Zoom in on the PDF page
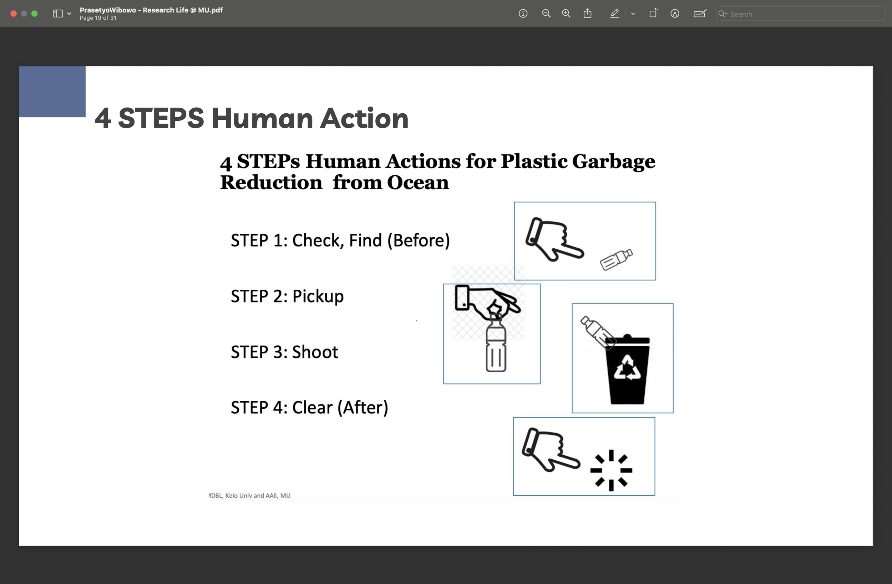The height and width of the screenshot is (584, 892). click(566, 14)
